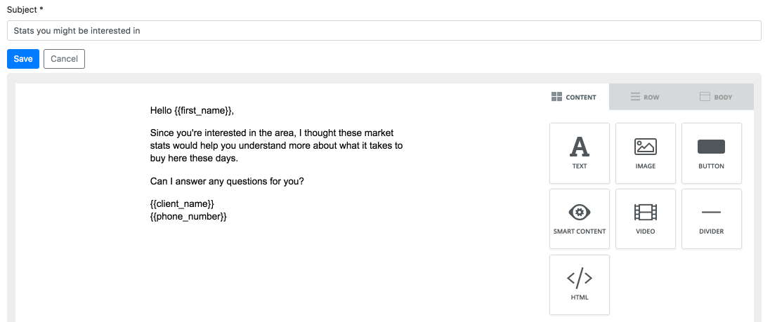This screenshot has height=322, width=770.
Task: Click the {{phone_number}} merge tag text
Action: [188, 216]
